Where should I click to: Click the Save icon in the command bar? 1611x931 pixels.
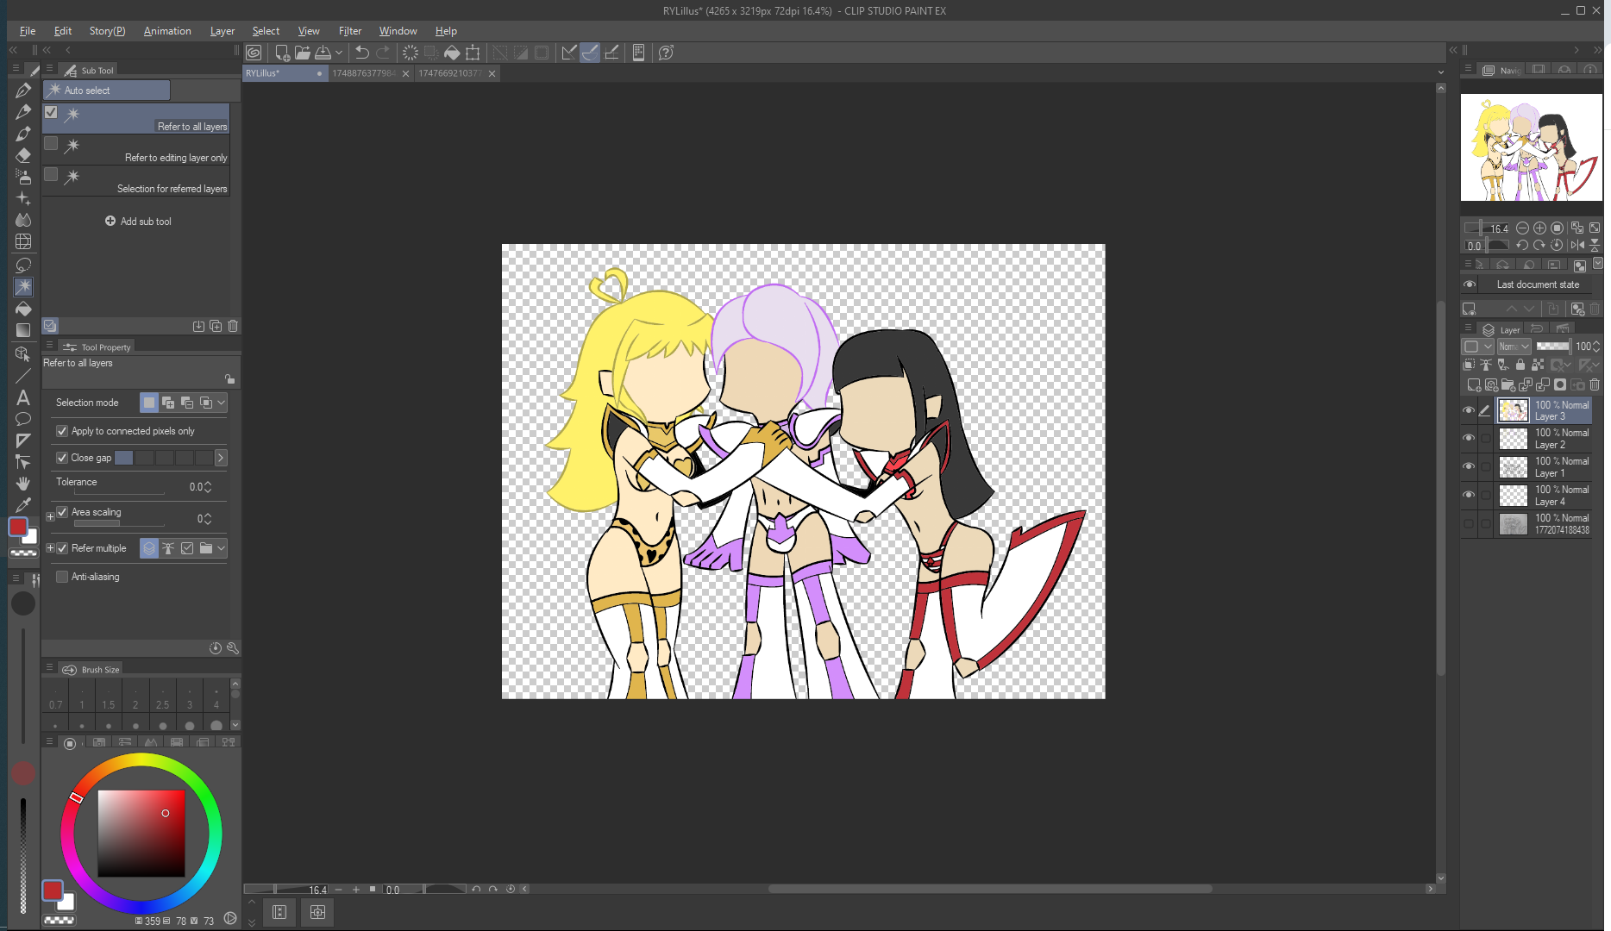[x=323, y=53]
